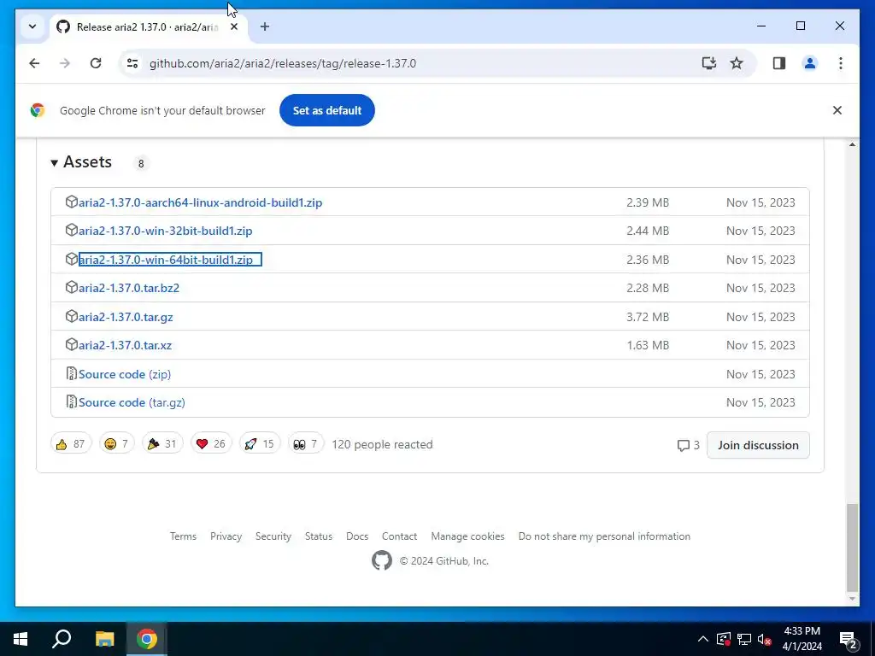The image size is (875, 656).
Task: Go back using the browser back arrow
Action: [34, 63]
